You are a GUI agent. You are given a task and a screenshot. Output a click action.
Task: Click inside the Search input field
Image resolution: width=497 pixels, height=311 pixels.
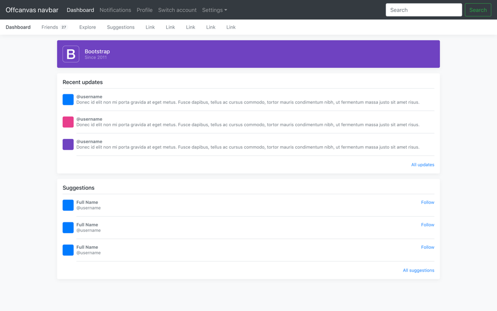pyautogui.click(x=423, y=10)
